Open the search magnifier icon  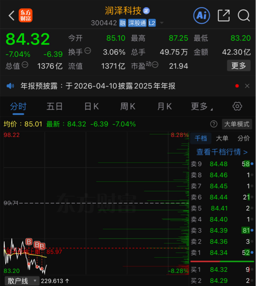(244, 15)
